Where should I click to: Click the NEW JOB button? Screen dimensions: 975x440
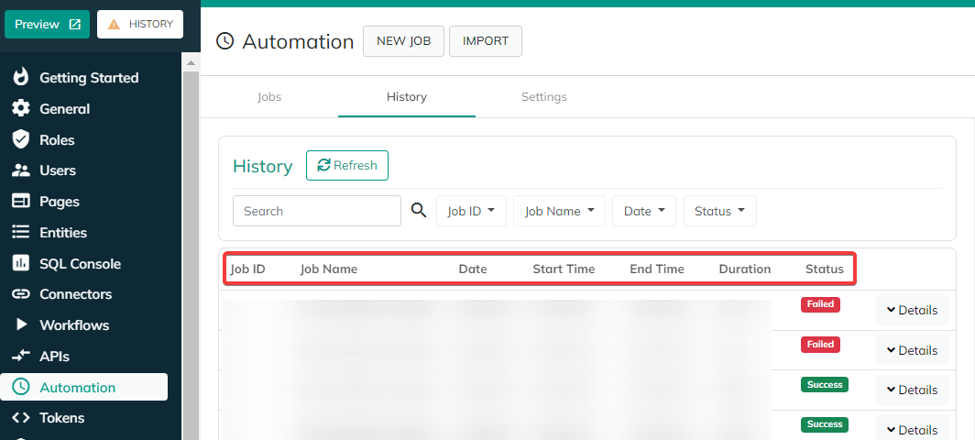click(403, 41)
